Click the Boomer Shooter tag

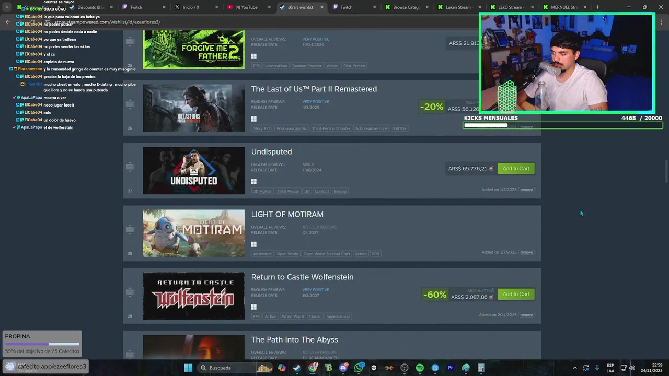tap(307, 66)
